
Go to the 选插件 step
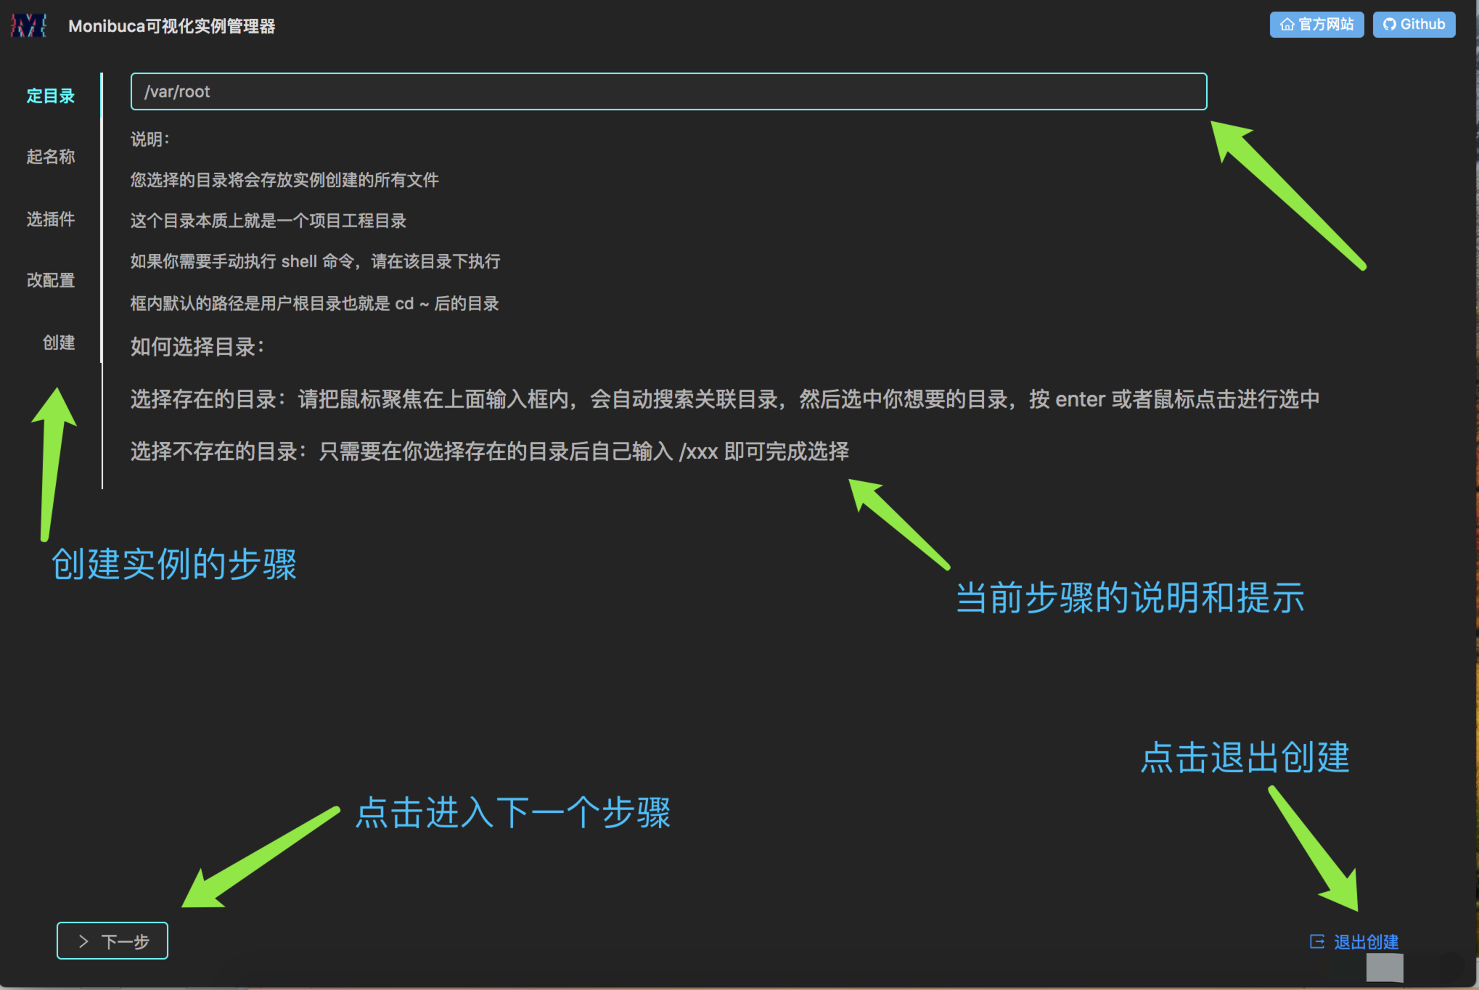[x=51, y=219]
